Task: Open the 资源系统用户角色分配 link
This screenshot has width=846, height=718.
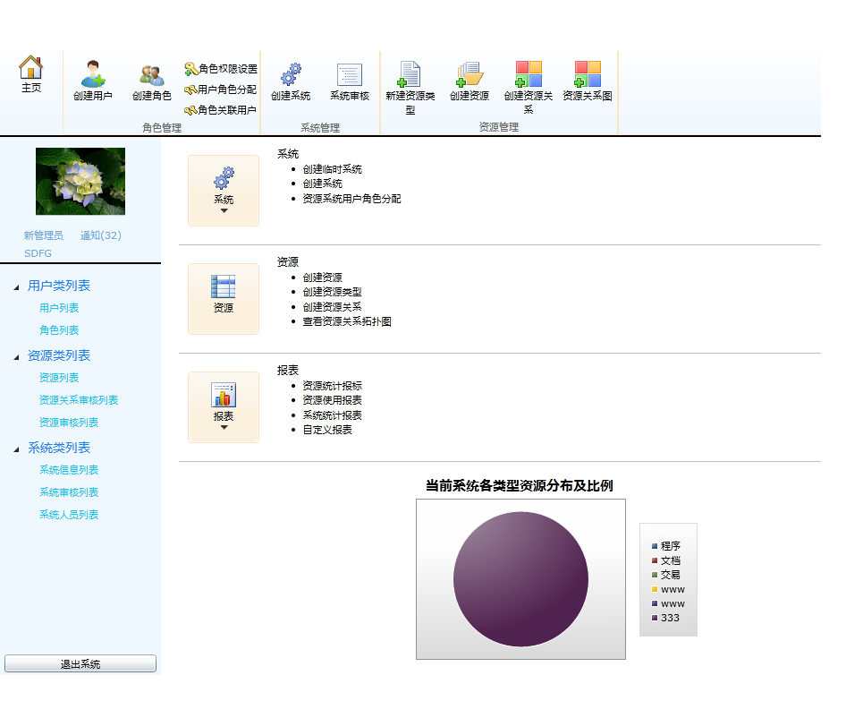Action: [x=351, y=199]
